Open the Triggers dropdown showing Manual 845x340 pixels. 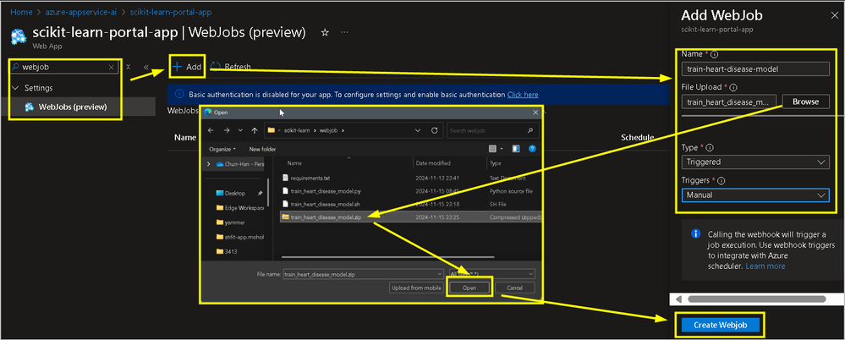click(x=755, y=195)
